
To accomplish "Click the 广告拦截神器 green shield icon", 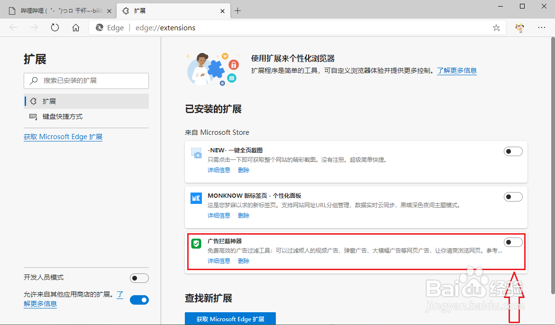I will [x=196, y=244].
